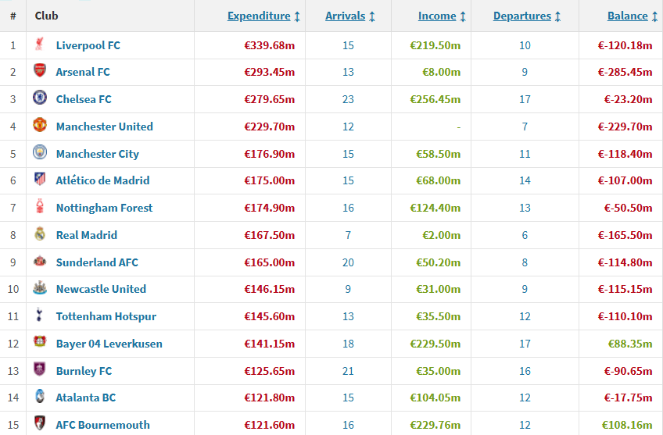Click Burnley FC expenditure value €125.65m

269,371
